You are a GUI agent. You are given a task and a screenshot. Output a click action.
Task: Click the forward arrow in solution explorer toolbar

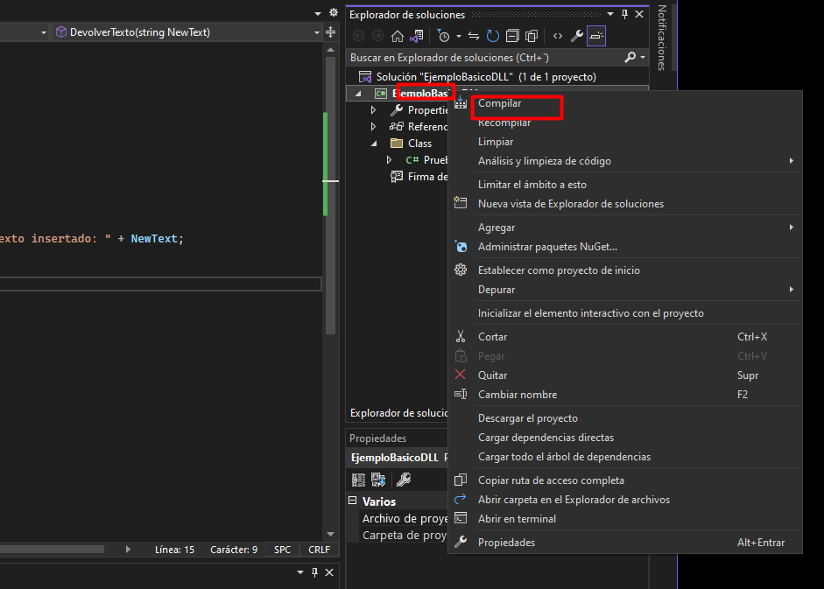(377, 36)
